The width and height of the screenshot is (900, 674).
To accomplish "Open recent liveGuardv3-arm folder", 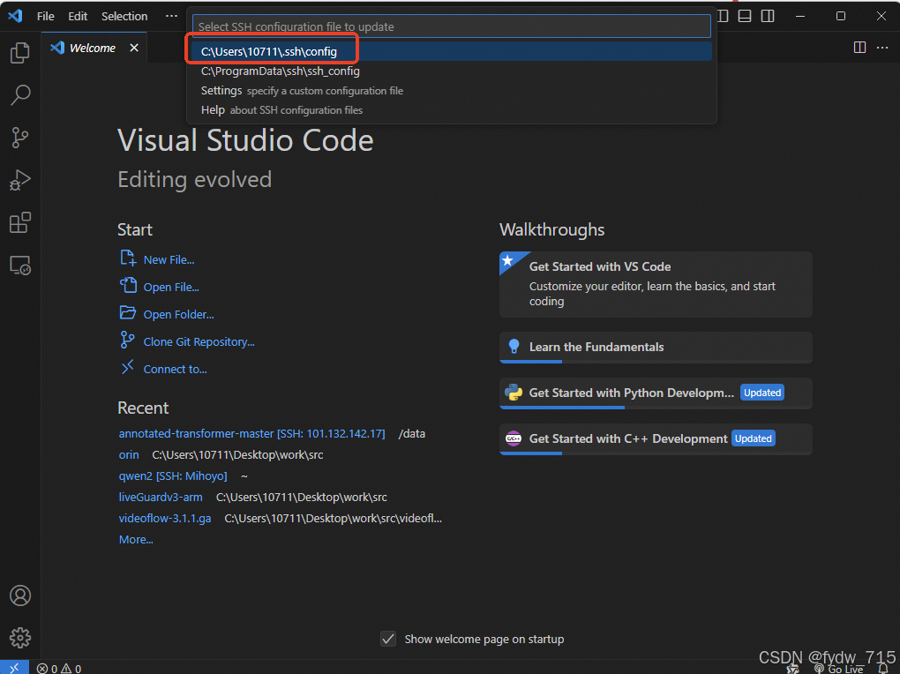I will tap(161, 498).
